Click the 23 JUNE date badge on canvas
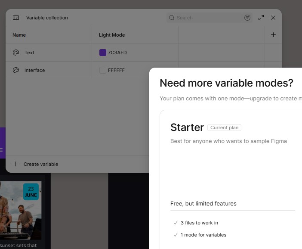The image size is (302, 249). 31,192
